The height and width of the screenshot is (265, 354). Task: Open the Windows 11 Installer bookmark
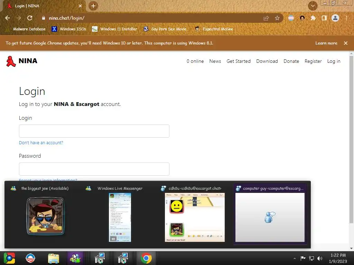(x=115, y=29)
